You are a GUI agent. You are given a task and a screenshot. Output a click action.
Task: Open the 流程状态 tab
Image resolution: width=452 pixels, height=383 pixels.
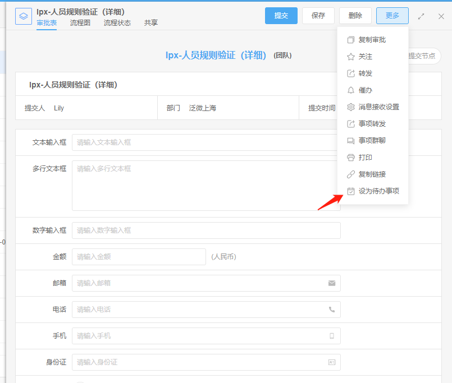[x=117, y=23]
